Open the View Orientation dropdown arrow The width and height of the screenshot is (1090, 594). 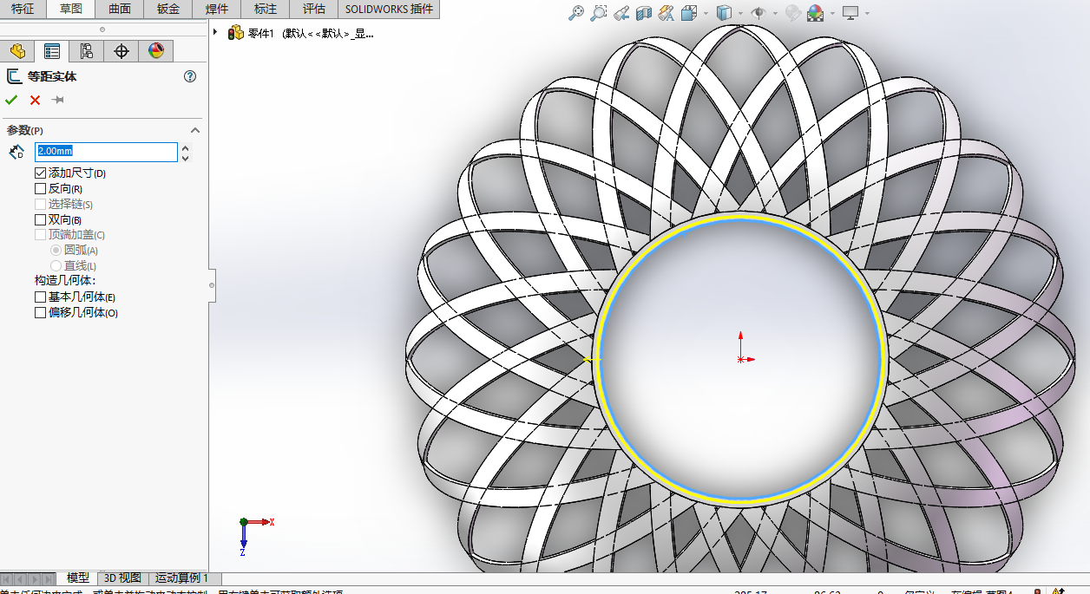pos(706,14)
